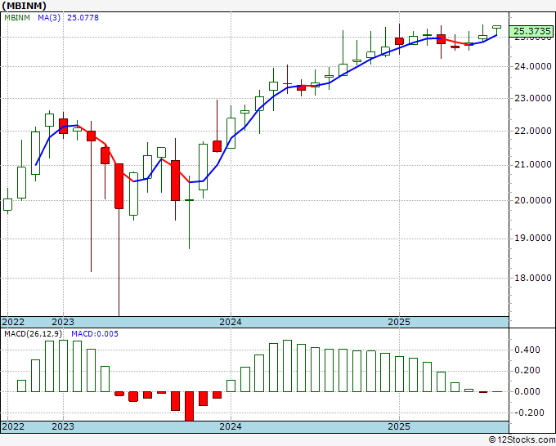Click the MACD:0.005 value label

click(95, 334)
